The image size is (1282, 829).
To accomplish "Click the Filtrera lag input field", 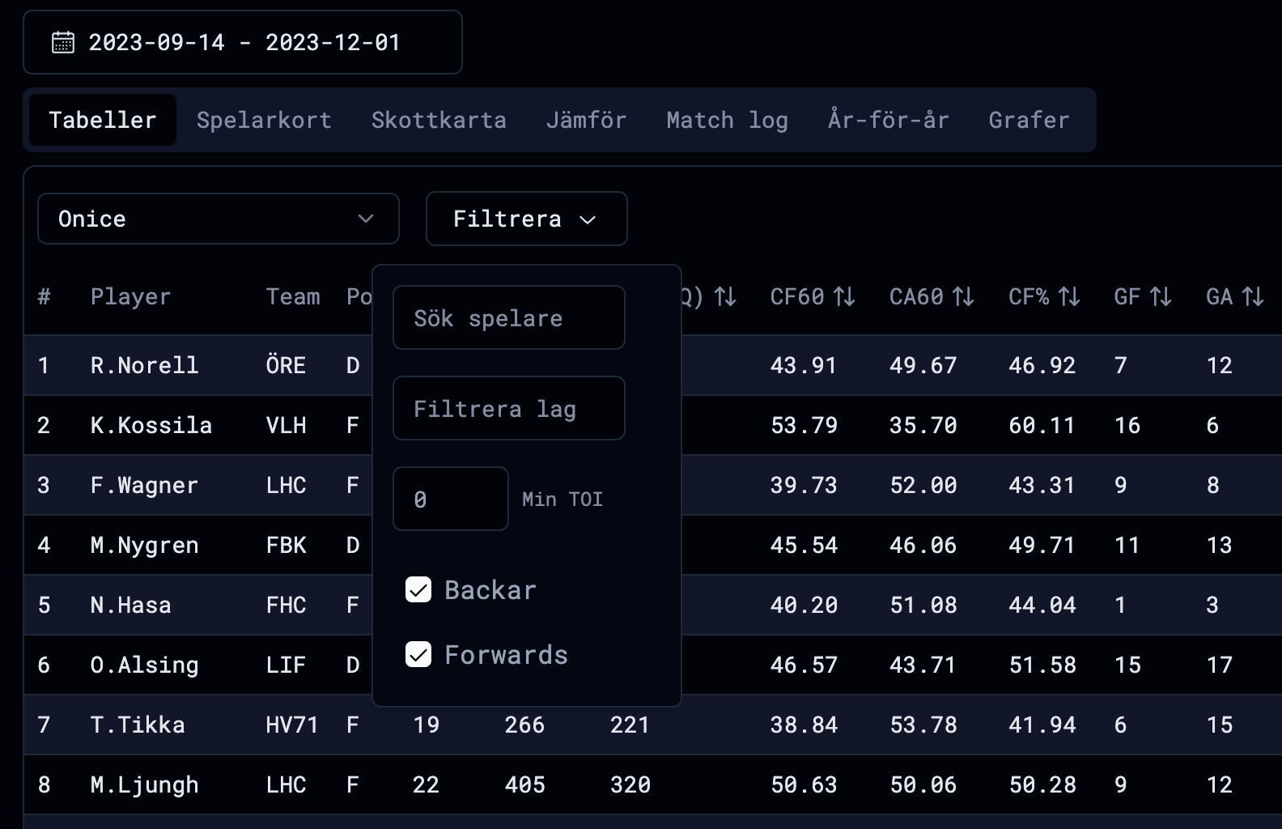I will click(508, 408).
